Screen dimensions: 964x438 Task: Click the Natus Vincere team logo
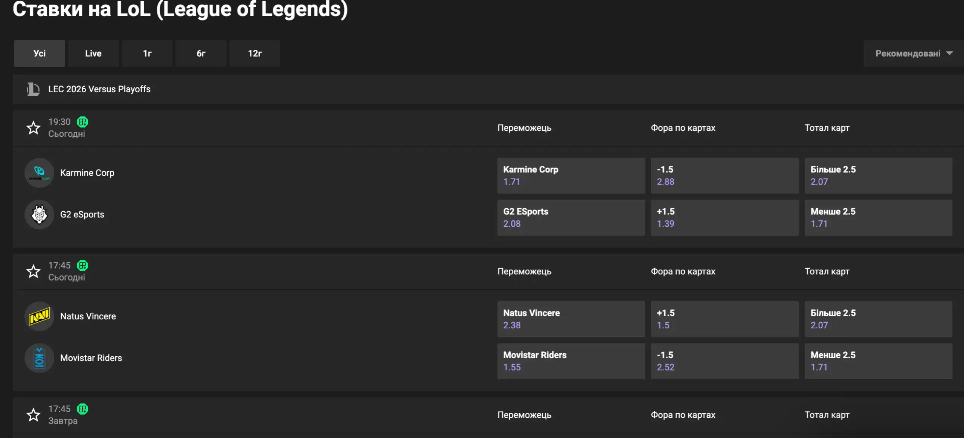coord(39,316)
